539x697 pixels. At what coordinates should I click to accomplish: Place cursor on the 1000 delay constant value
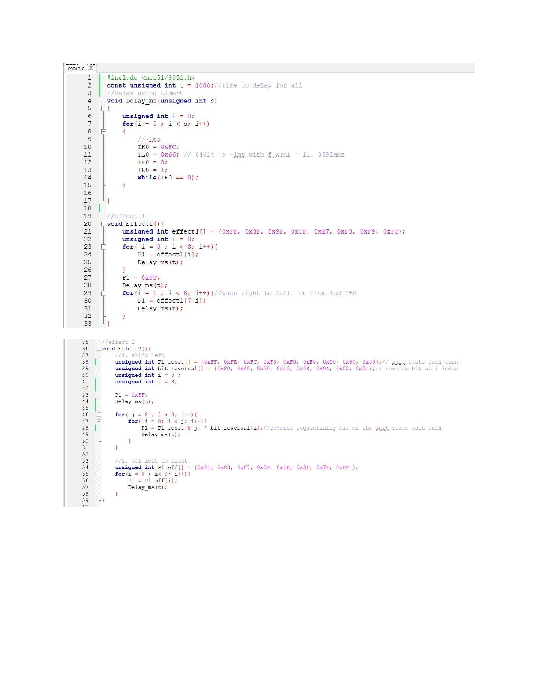202,86
